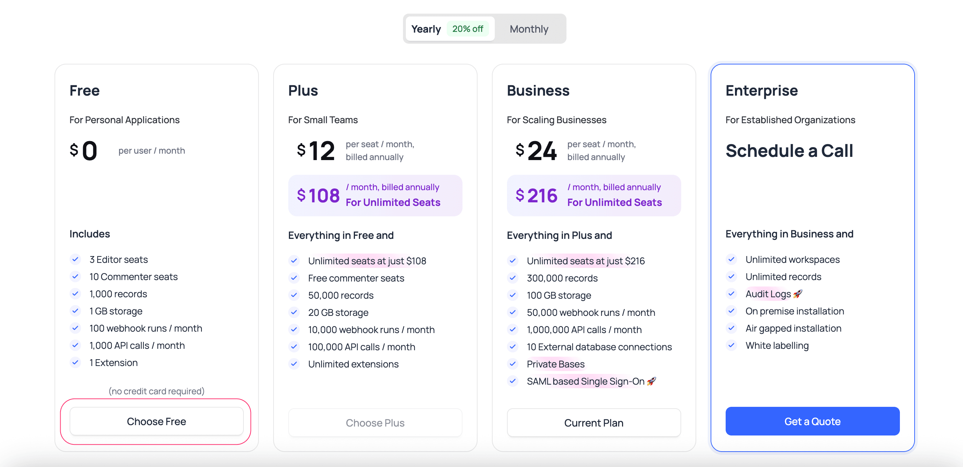Click checkmark beside 300,000 records
Viewport: 963px width, 467px height.
(x=513, y=278)
